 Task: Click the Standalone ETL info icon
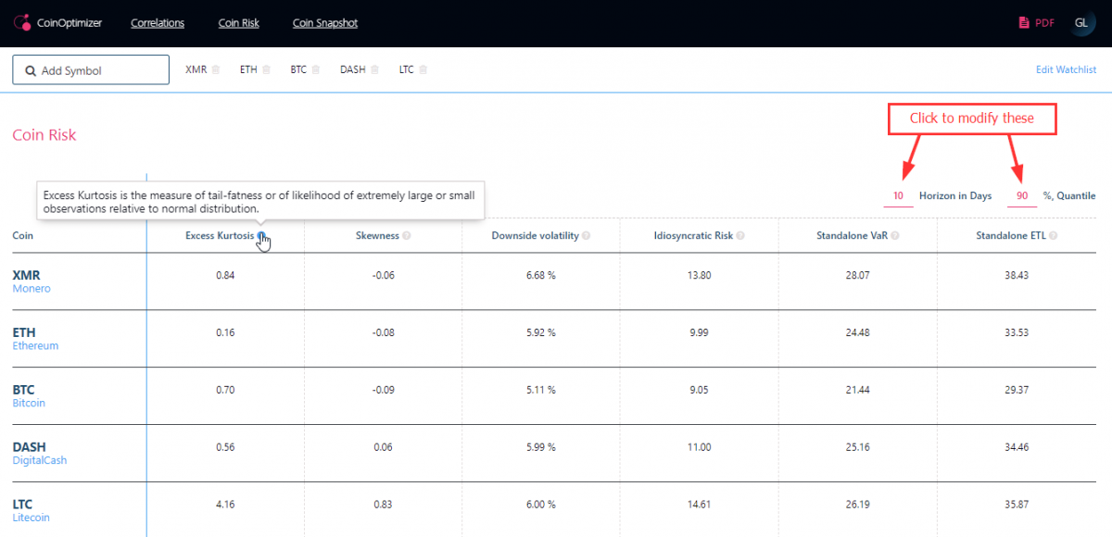(x=1053, y=236)
